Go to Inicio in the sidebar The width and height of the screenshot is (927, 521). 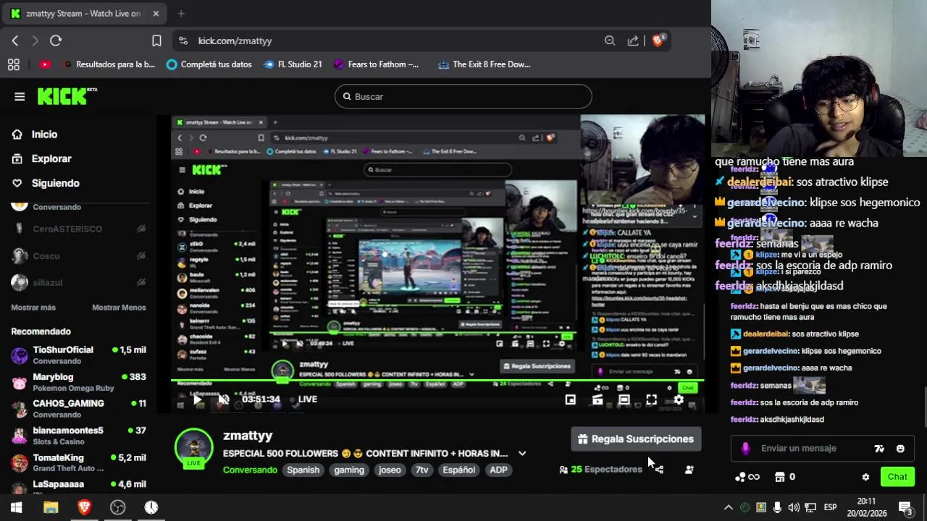44,135
